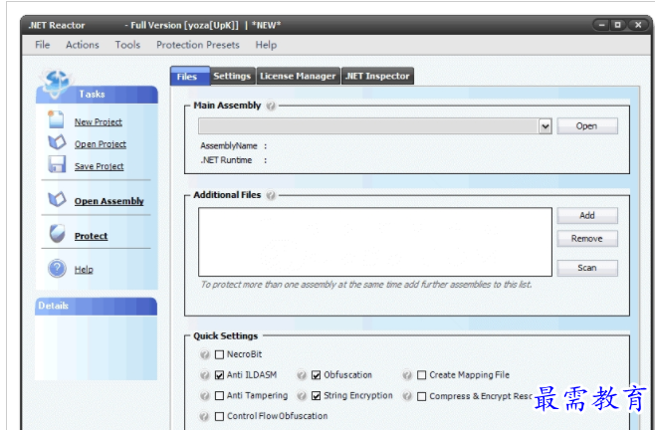Open the Tools menu
The image size is (655, 430).
tap(127, 45)
